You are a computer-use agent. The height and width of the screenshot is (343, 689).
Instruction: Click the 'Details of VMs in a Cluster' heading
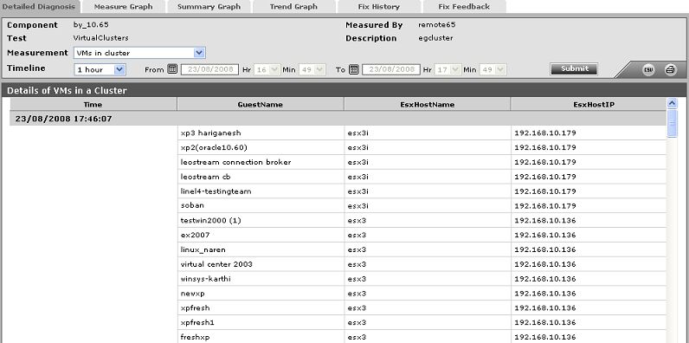click(x=67, y=91)
